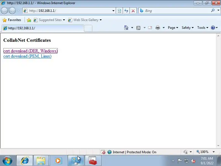
Task: Click Internet Protected Mode status zone
Action: pyautogui.click(x=132, y=152)
